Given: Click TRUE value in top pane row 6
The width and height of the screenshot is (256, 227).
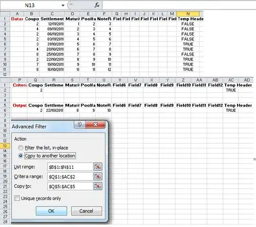Looking at the screenshot, I should (x=188, y=44).
